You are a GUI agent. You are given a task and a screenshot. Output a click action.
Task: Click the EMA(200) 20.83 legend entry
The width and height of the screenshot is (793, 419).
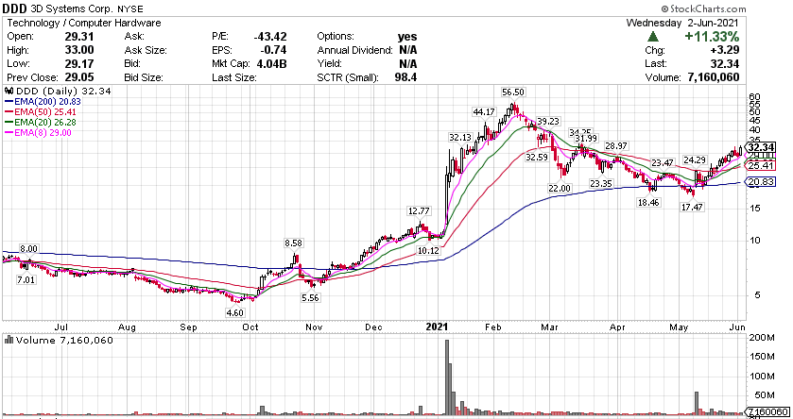click(43, 101)
